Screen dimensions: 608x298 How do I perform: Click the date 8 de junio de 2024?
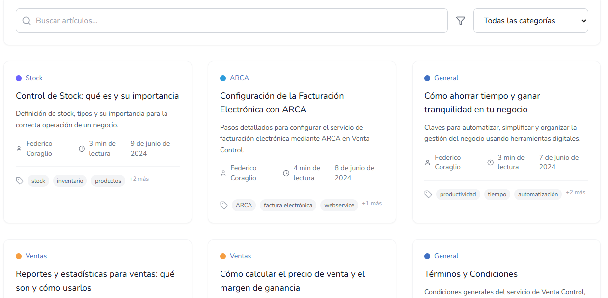(355, 173)
